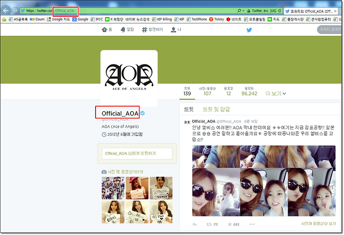Open the 오토콜빌링 bookmark
The width and height of the screenshot is (344, 235).
255,19
